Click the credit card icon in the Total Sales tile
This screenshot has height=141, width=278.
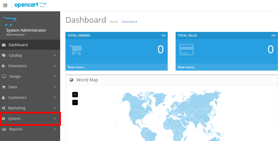coord(187,50)
